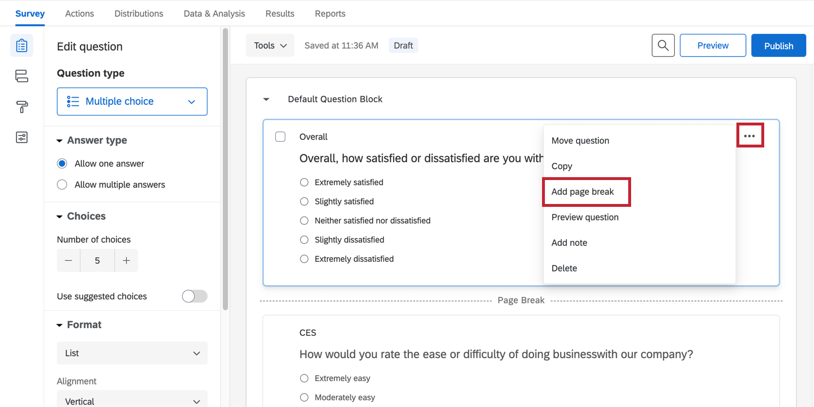
Task: Click the three-dot question options icon
Action: tap(749, 136)
